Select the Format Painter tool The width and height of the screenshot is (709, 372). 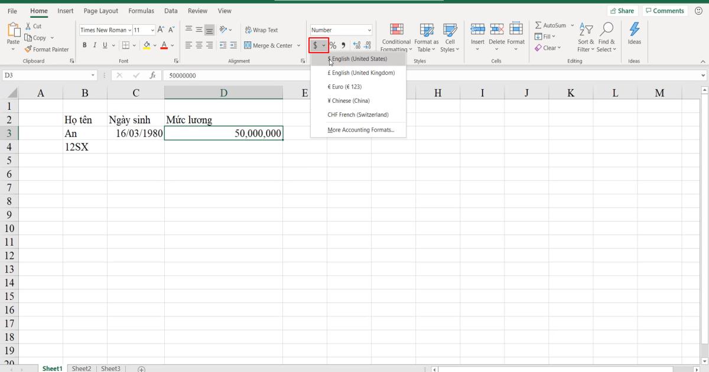(x=47, y=49)
